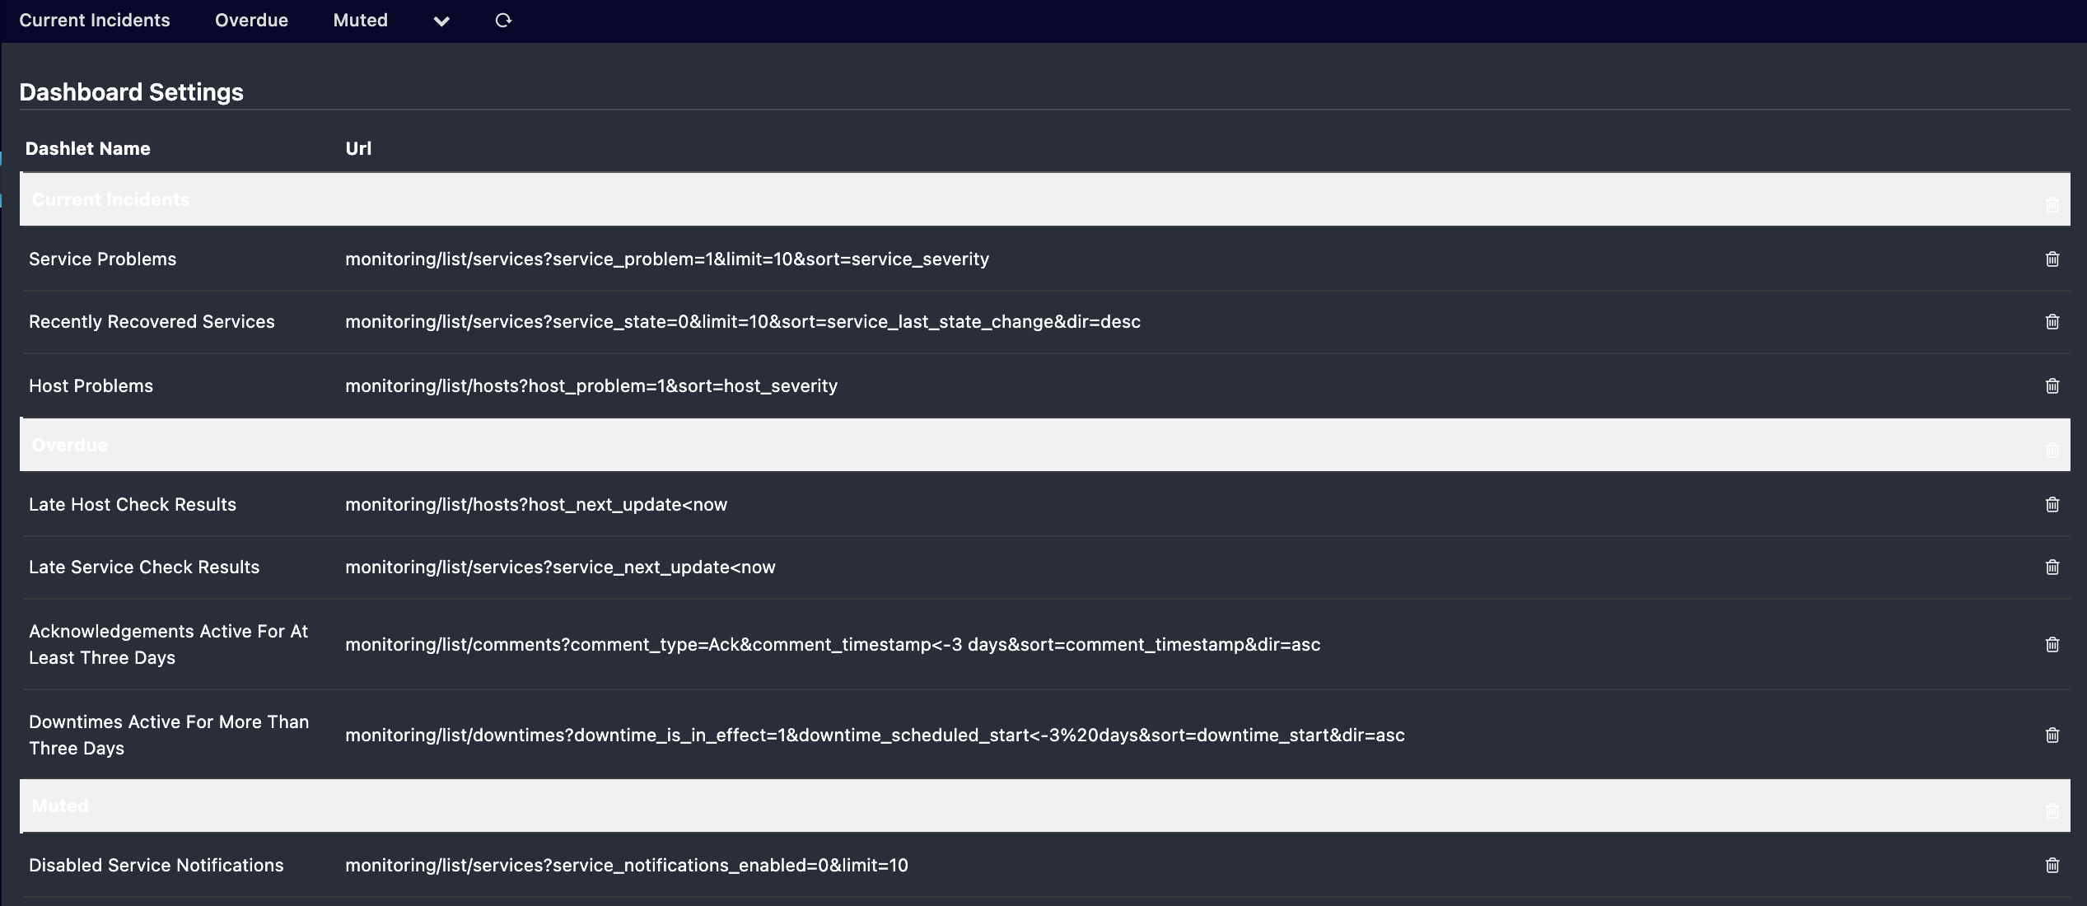2087x906 pixels.
Task: Delete the Service Problems dashlet
Action: [x=2052, y=259]
